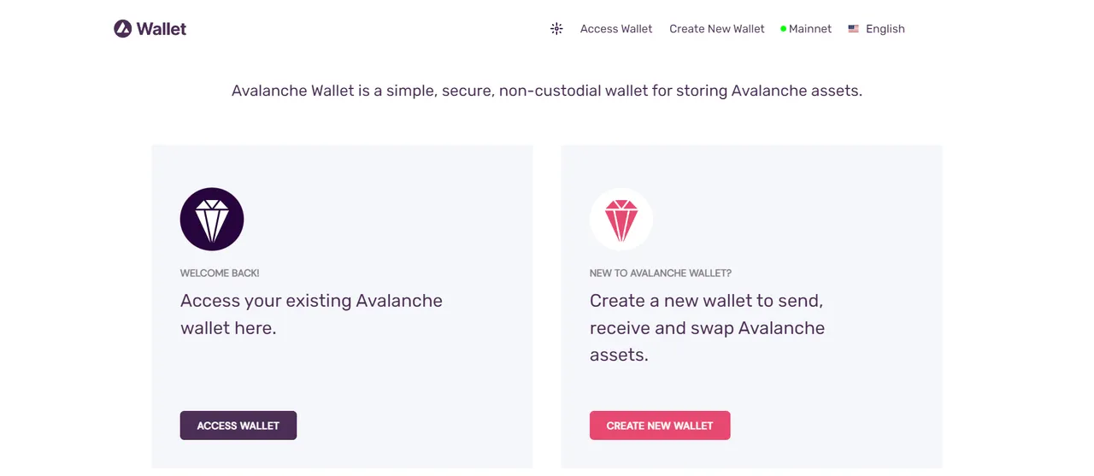Toggle the day/night theme sun icon
The height and width of the screenshot is (476, 1094).
click(x=556, y=29)
